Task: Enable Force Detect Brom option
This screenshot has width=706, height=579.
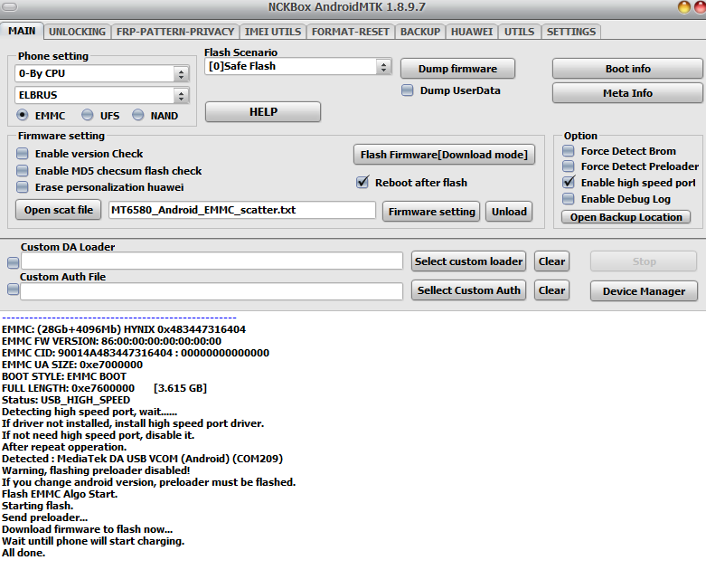Action: [x=569, y=151]
